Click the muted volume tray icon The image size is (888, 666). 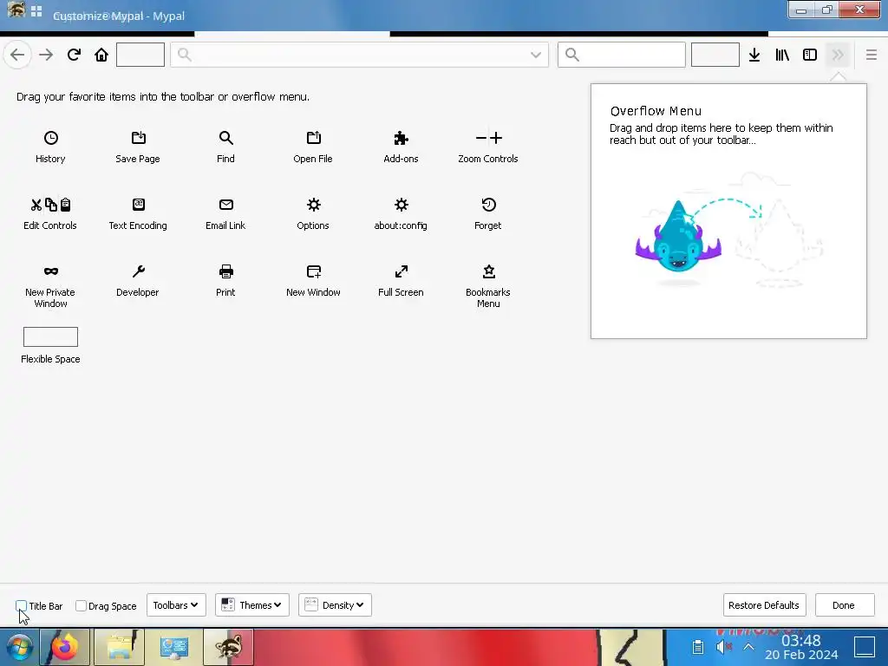[724, 647]
